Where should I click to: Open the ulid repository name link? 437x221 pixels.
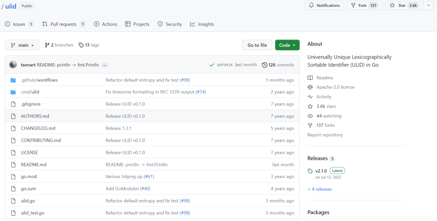click(11, 6)
